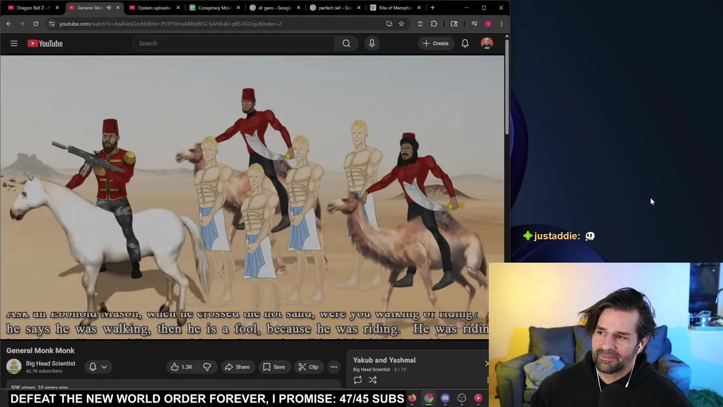Open a new browser tab
723x407 pixels.
433,8
